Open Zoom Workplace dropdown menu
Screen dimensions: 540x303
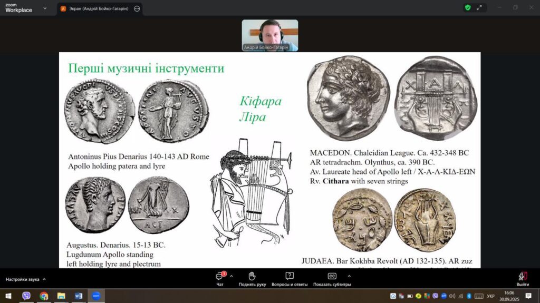click(x=45, y=8)
